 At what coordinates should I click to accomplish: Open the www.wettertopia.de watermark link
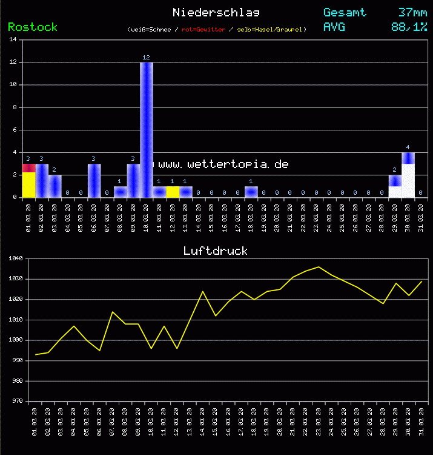(223, 164)
